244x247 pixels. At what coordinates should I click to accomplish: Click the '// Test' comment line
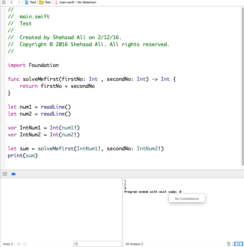(20, 23)
